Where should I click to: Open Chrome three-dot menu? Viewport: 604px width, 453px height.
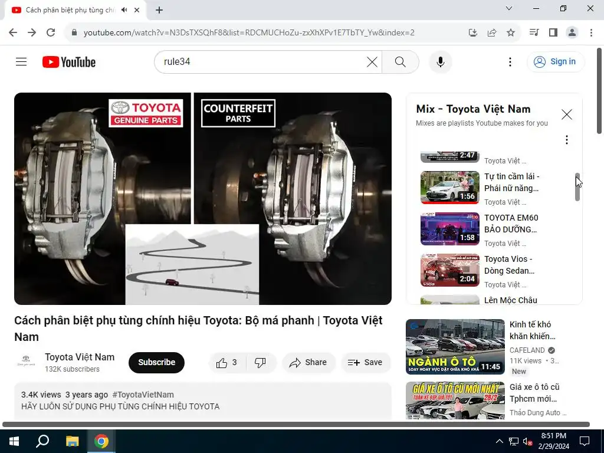click(x=591, y=32)
